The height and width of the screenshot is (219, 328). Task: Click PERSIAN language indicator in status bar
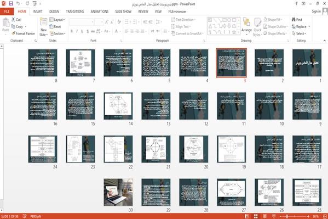[36, 216]
